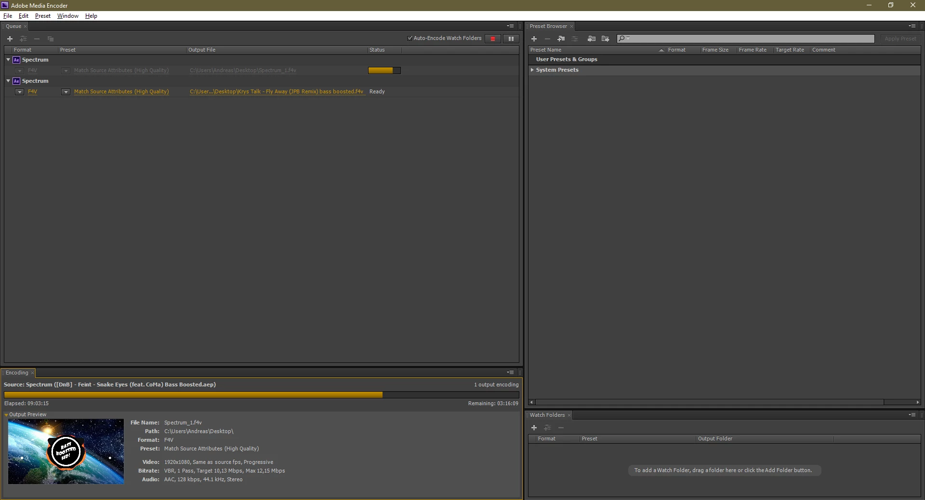Click Create New Preset Group icon
Screen dimensions: 925x500
pyautogui.click(x=561, y=38)
